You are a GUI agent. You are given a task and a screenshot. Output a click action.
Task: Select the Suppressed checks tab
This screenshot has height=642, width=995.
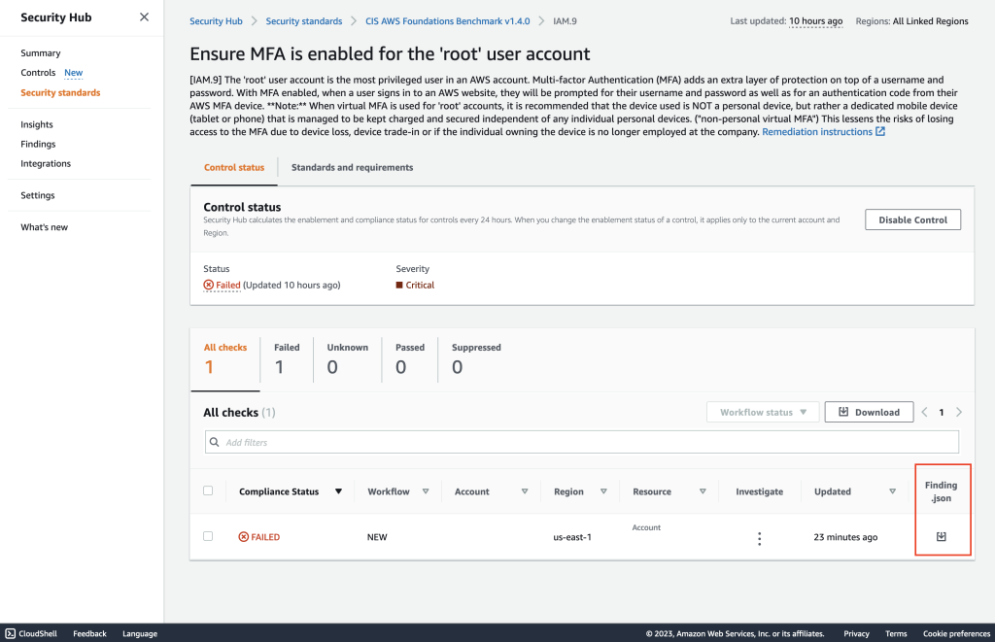pos(476,359)
